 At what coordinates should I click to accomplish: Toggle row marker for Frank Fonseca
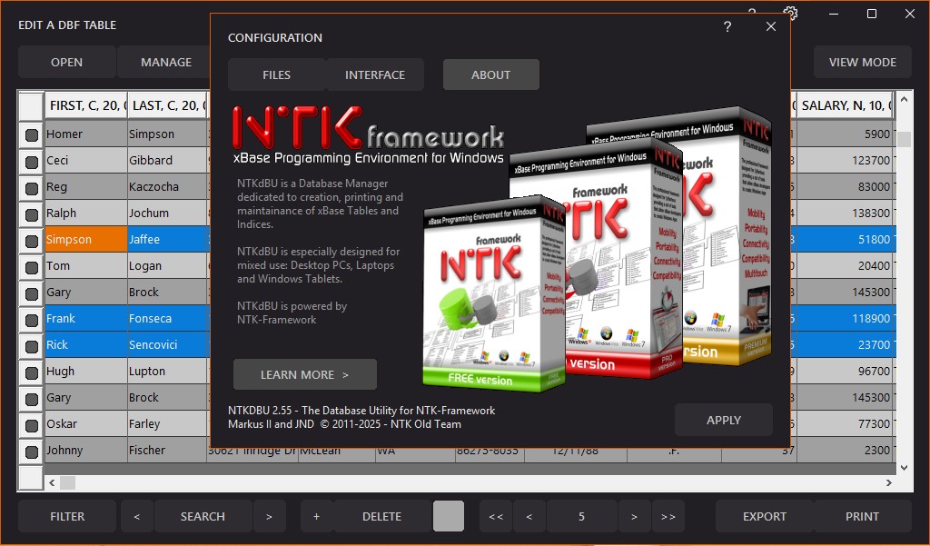coord(32,319)
